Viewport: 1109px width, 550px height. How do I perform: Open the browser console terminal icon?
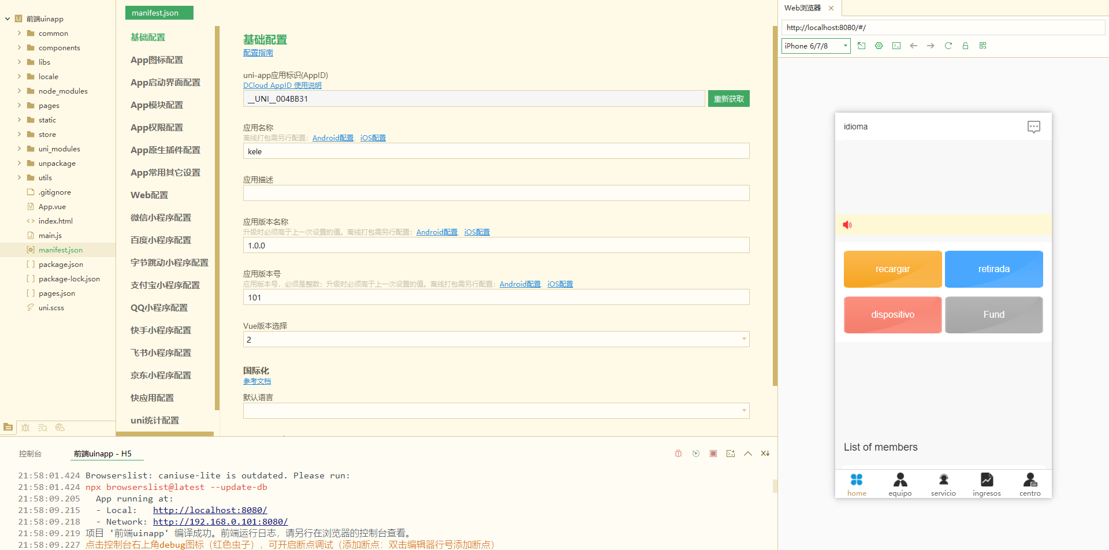[x=896, y=46]
